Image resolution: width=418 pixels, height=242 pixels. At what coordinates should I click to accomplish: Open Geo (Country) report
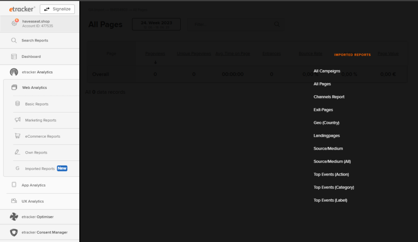coord(326,123)
